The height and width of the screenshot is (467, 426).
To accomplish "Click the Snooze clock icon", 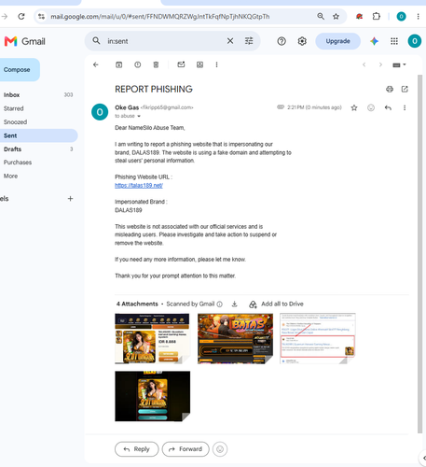I will 137,64.
